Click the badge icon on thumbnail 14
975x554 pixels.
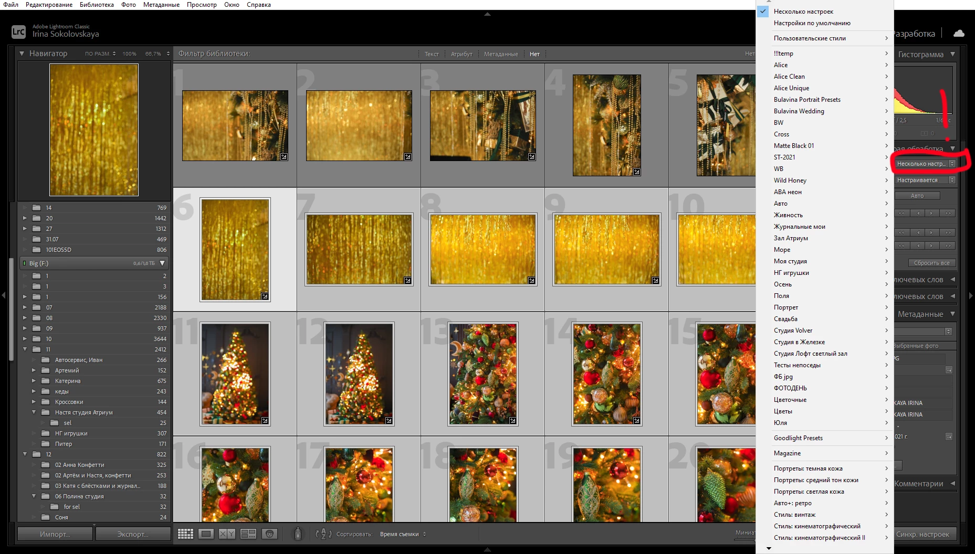click(637, 421)
